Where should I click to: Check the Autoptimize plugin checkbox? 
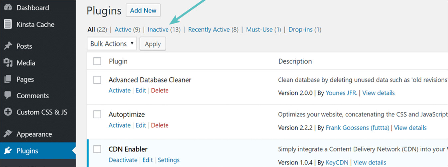[x=97, y=114]
